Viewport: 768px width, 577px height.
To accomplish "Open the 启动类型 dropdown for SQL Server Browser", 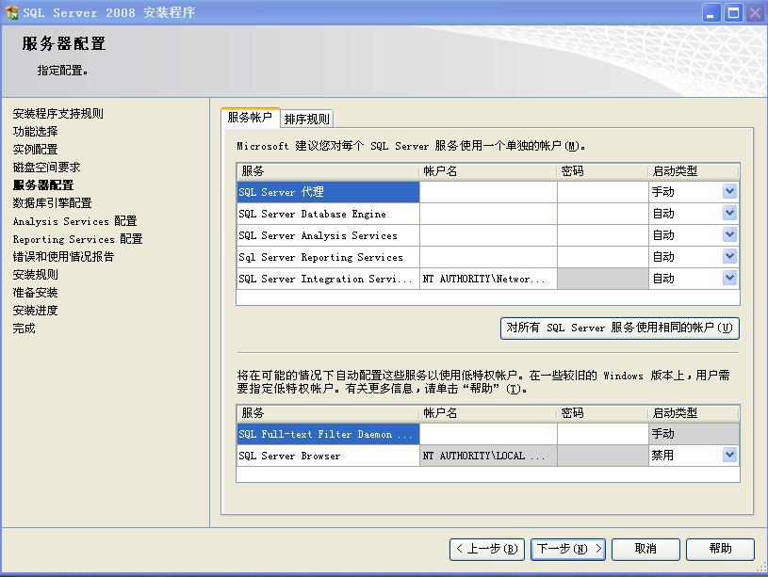I will 729,455.
